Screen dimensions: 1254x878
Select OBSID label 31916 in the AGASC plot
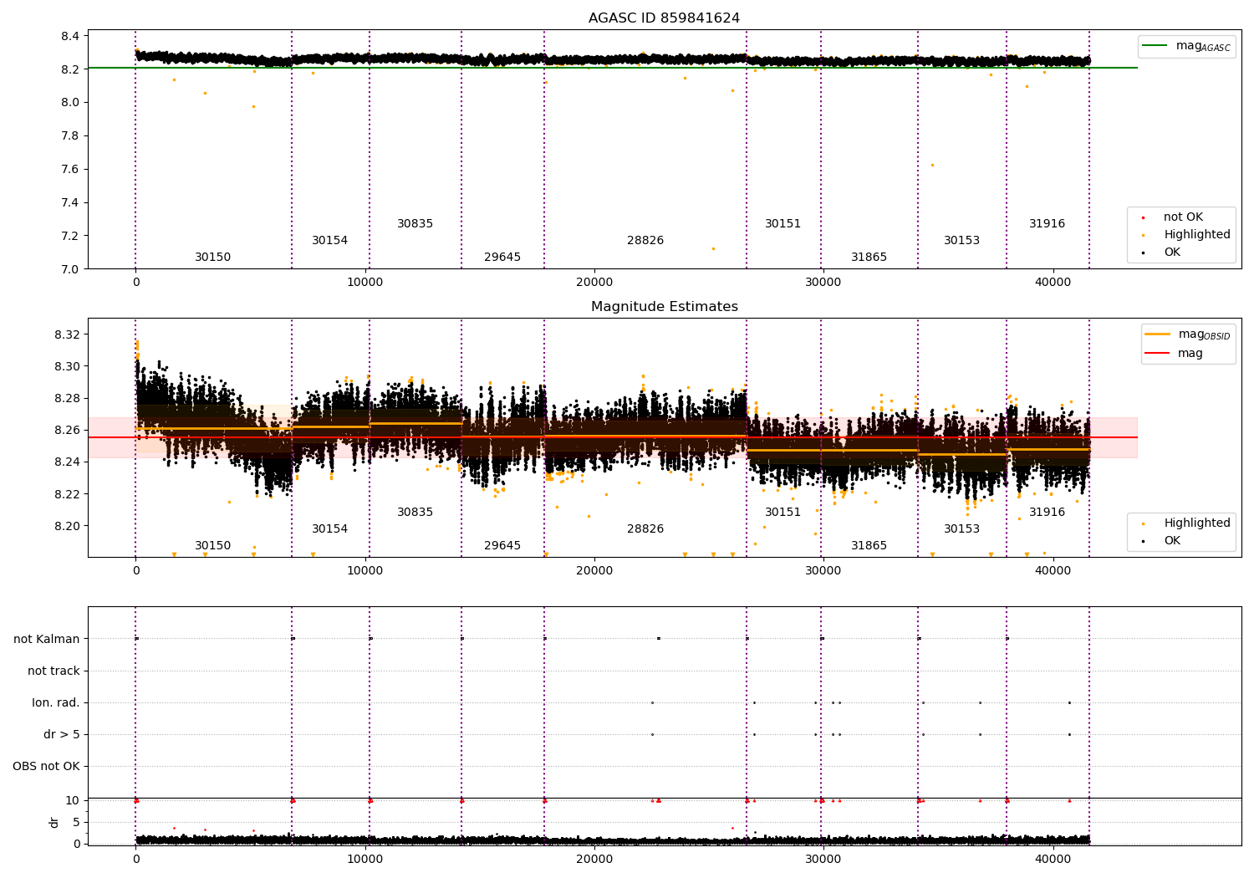pos(1048,224)
